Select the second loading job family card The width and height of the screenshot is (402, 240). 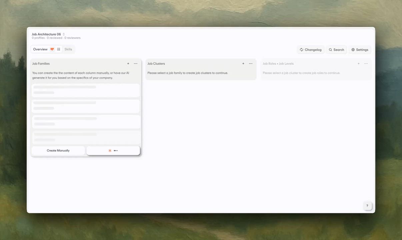pos(86,106)
